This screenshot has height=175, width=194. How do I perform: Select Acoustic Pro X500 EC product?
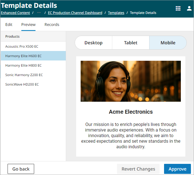[x=22, y=47]
